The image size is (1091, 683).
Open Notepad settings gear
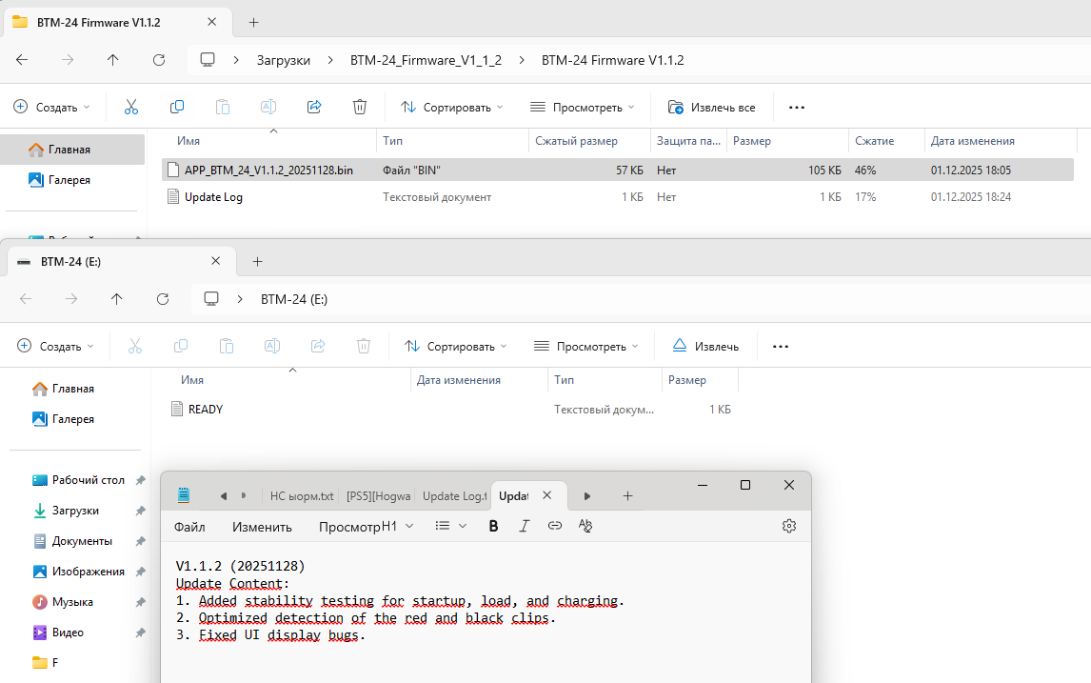(789, 527)
